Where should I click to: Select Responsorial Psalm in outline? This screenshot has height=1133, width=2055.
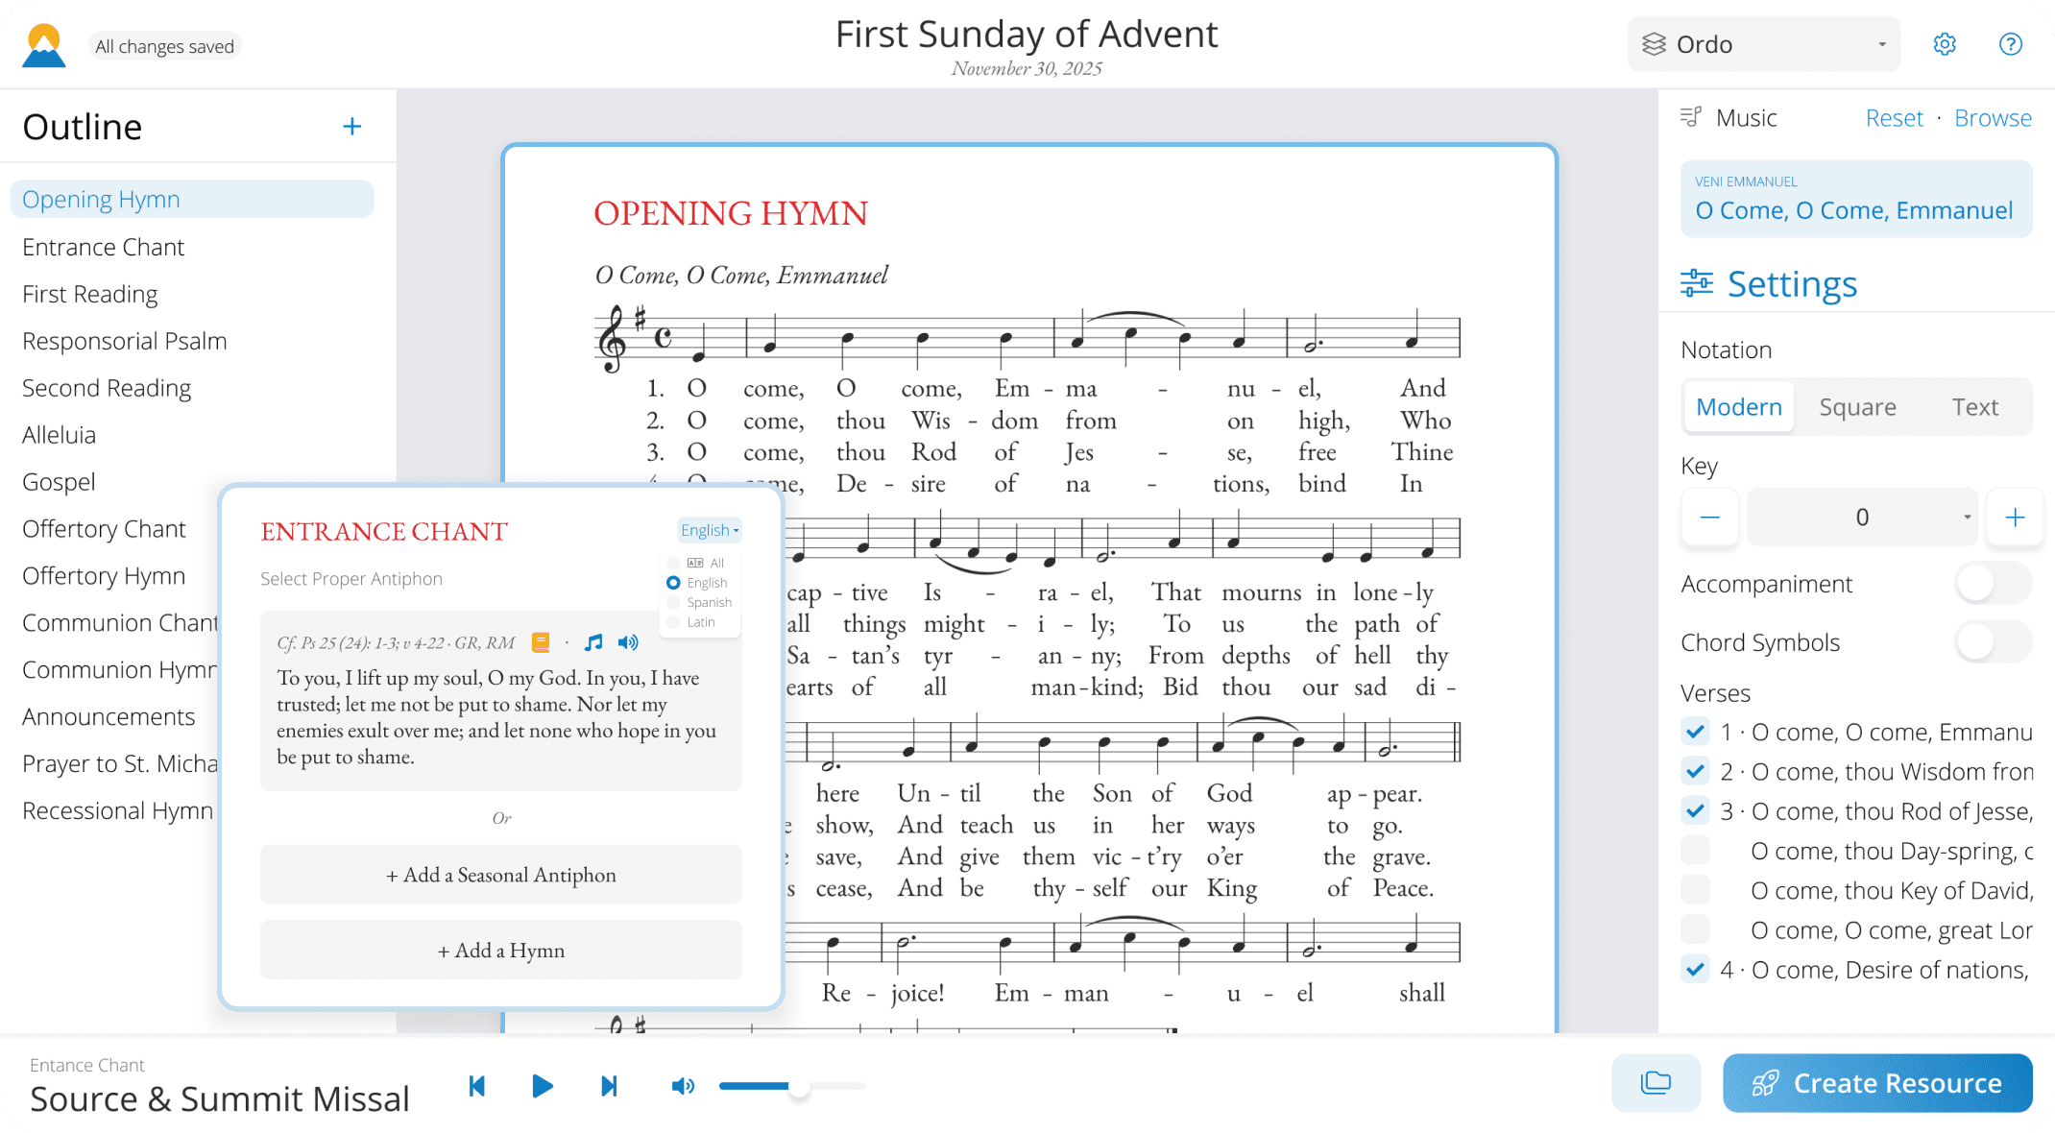point(125,341)
